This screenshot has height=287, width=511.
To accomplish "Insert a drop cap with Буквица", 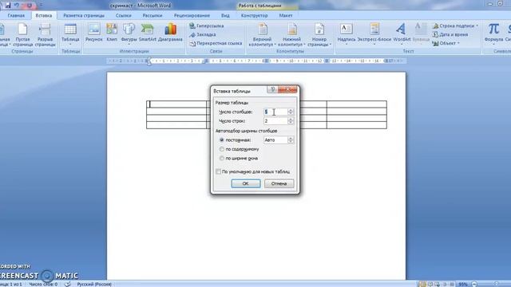I will coord(421,33).
